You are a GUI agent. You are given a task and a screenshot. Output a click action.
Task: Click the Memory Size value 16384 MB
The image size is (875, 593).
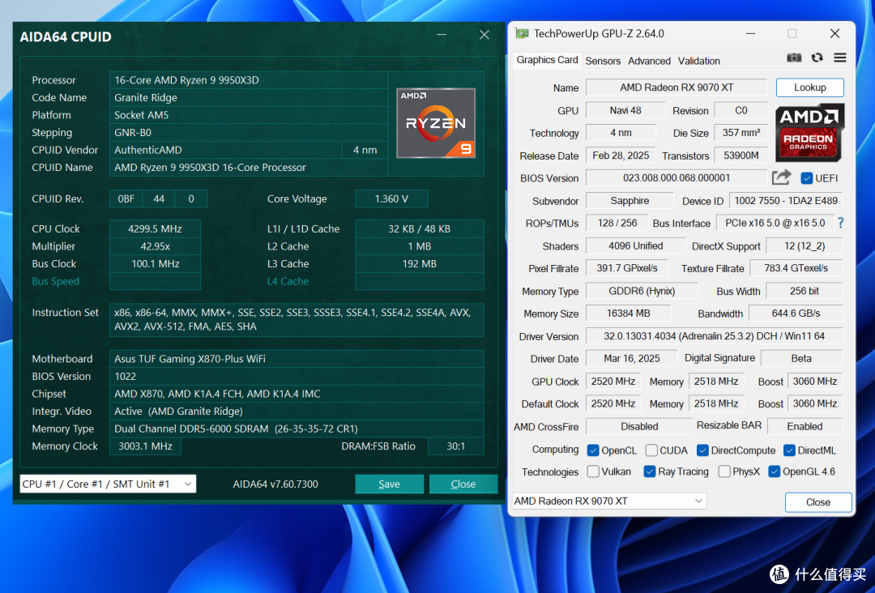629,313
